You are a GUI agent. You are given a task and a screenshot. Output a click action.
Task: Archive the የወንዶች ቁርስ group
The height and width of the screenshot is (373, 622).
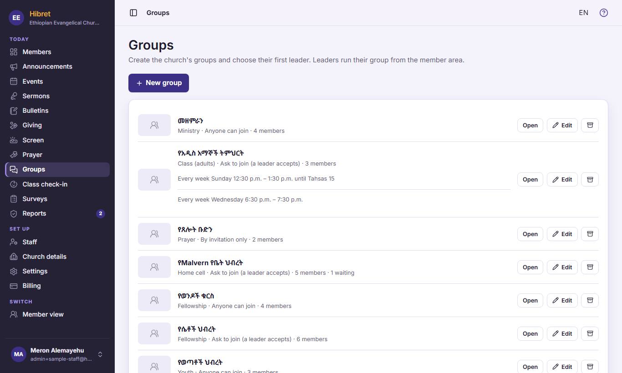pos(590,300)
